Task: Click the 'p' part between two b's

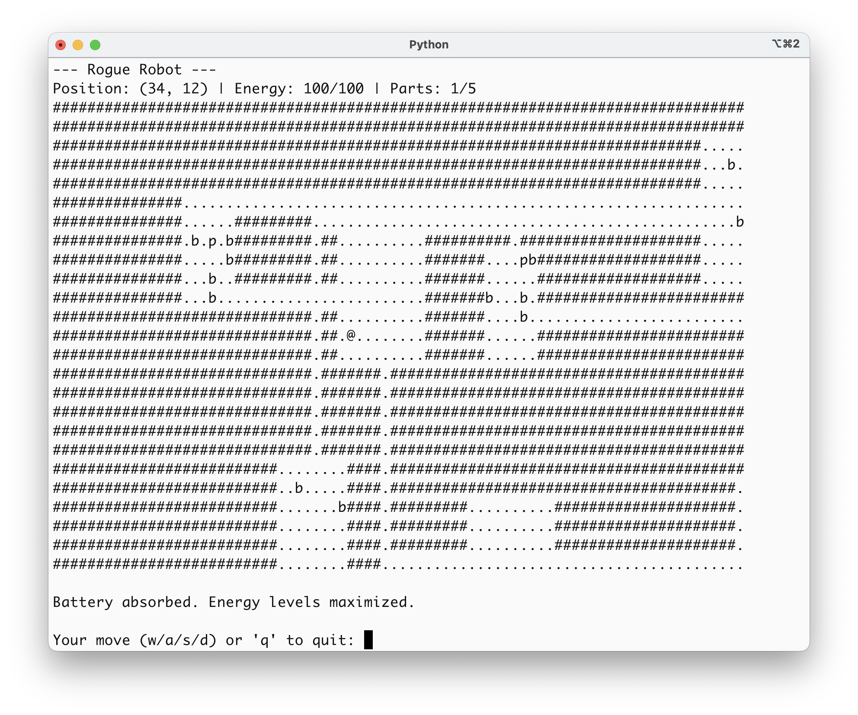Action: (212, 242)
